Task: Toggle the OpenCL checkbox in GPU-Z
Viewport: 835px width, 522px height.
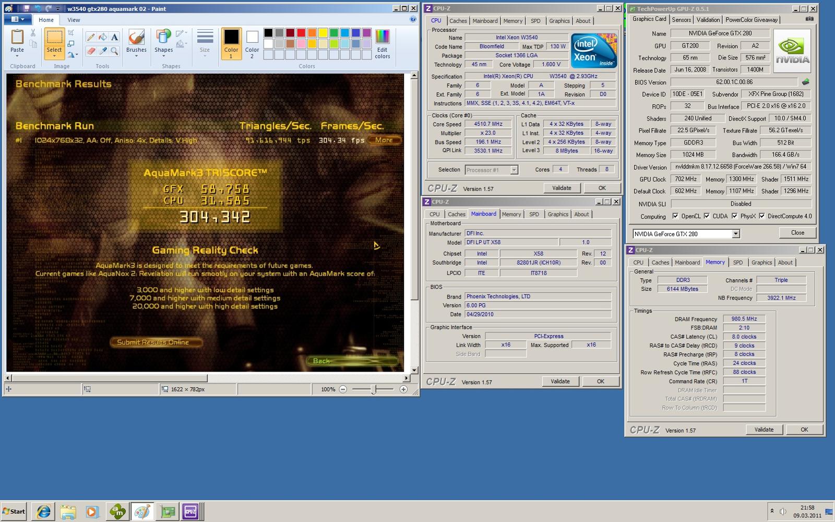Action: pyautogui.click(x=675, y=216)
